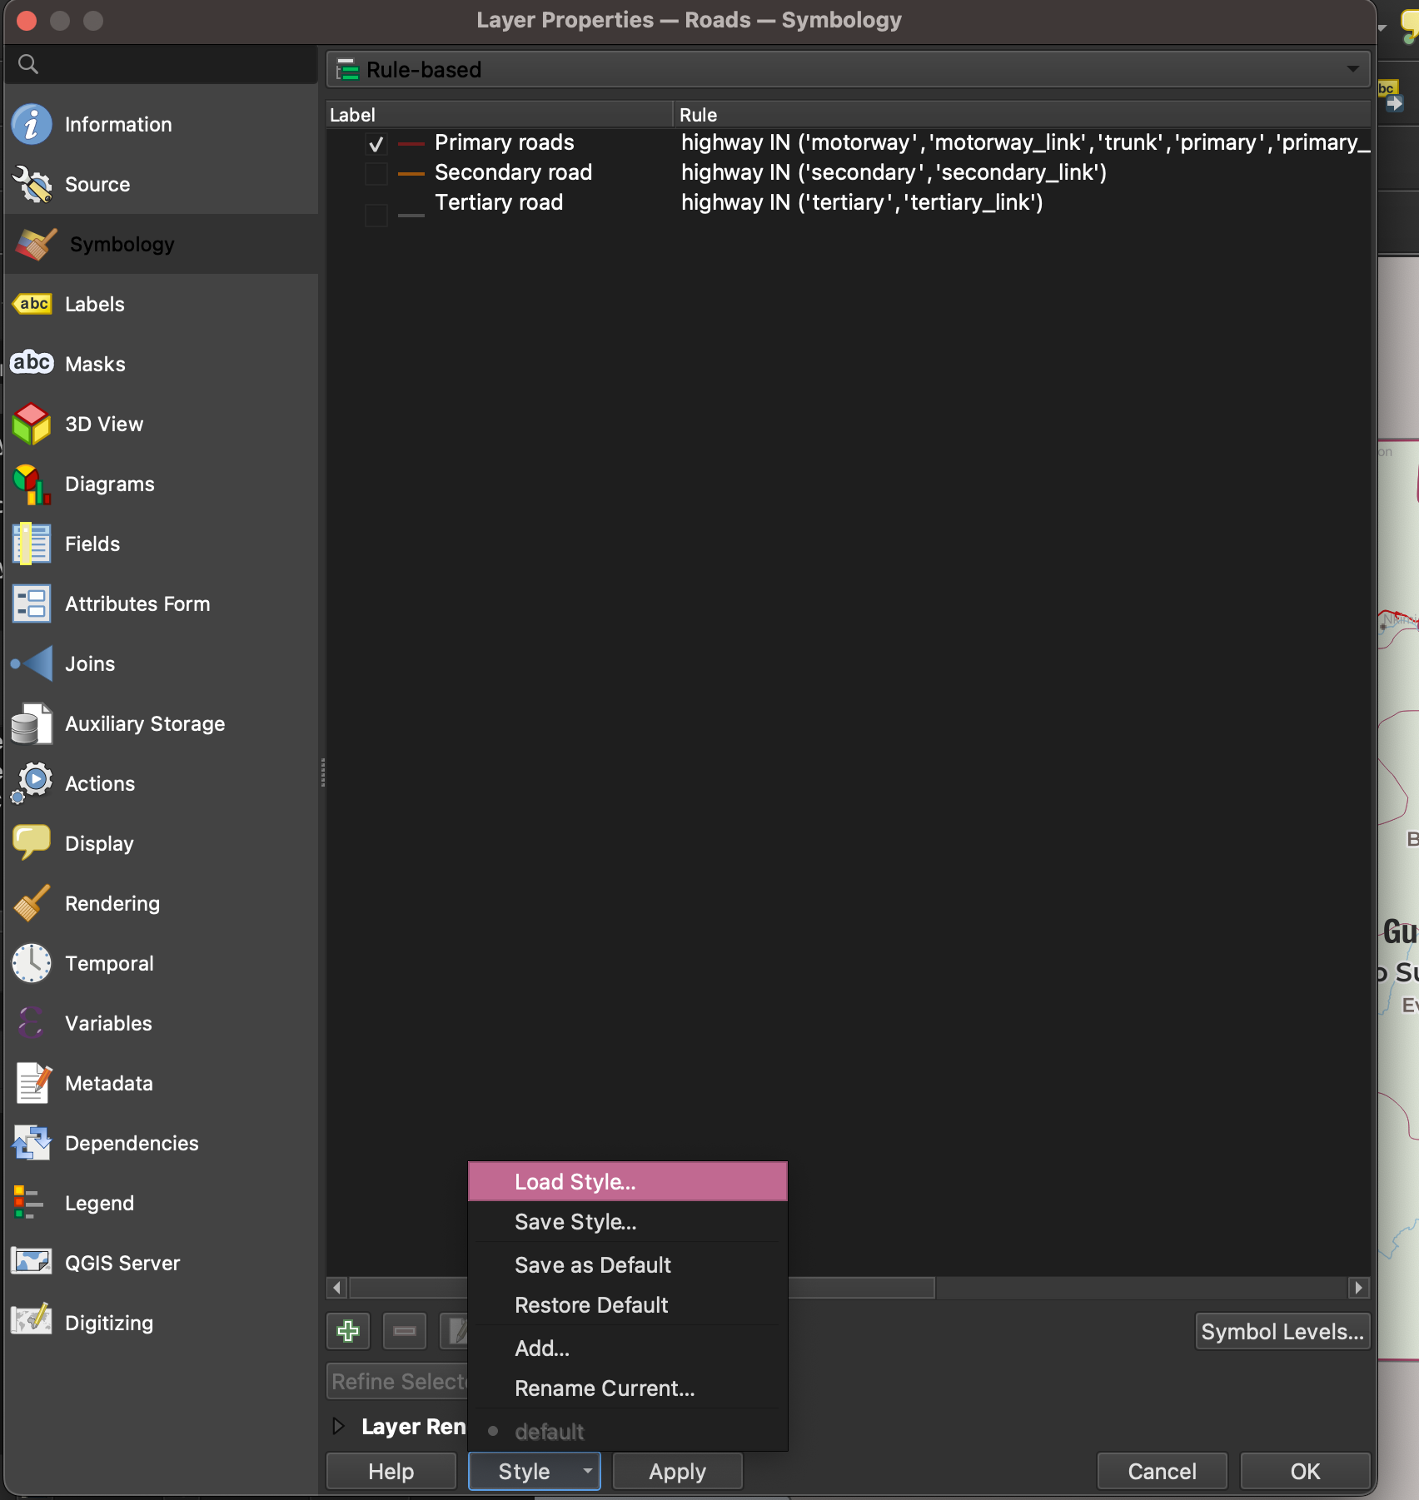Open Joins panel icon
1419x1500 pixels.
coord(32,664)
